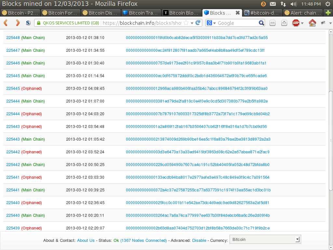Click the 1367 Nodes Connected link
The image size is (333, 250).
coord(143,241)
